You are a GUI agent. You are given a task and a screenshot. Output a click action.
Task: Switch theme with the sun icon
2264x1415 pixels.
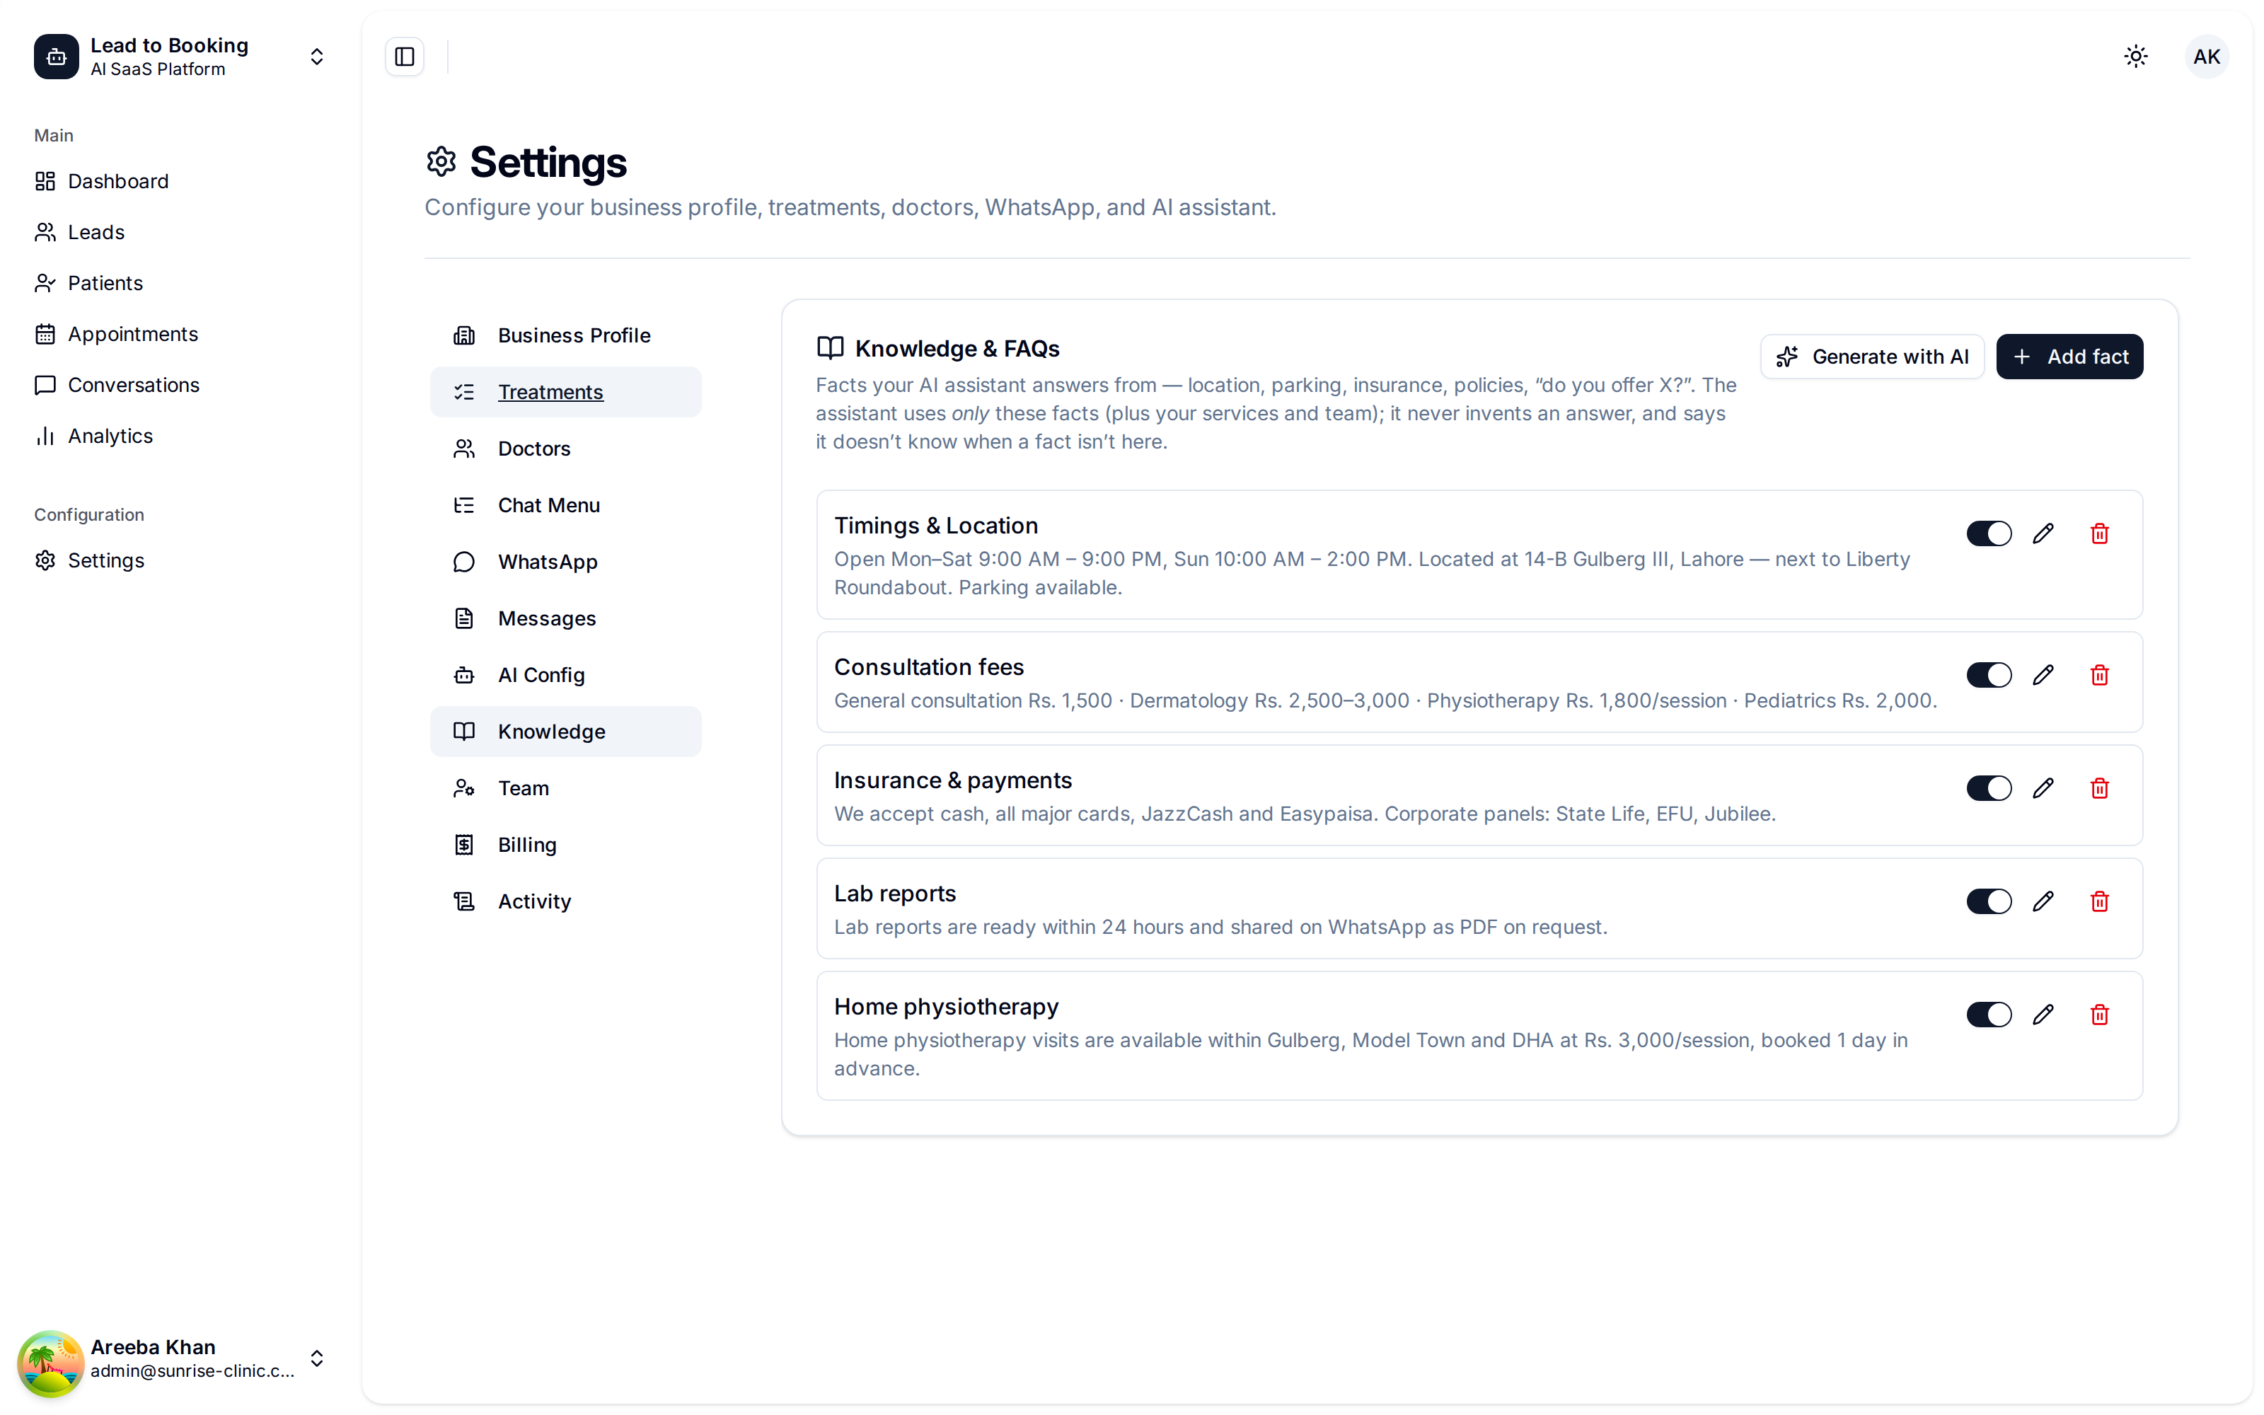(x=2136, y=56)
